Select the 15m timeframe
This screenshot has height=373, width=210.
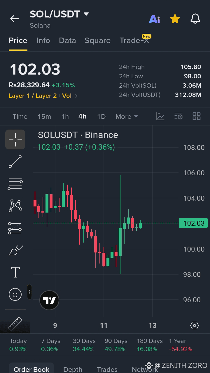coord(44,116)
